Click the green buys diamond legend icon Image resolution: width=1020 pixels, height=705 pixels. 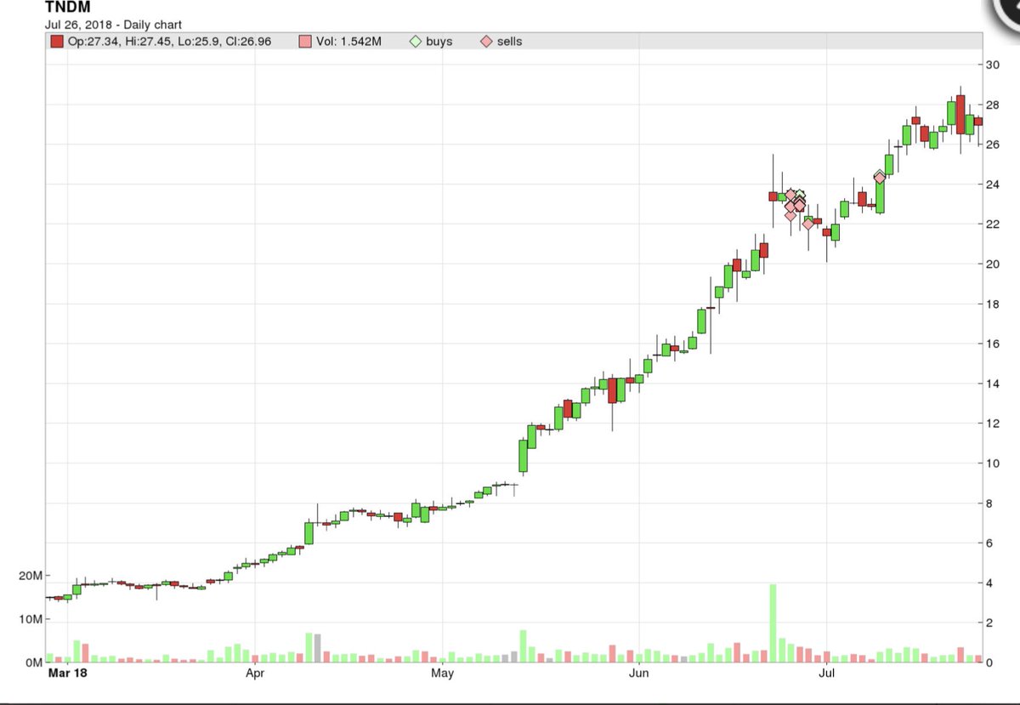click(416, 41)
